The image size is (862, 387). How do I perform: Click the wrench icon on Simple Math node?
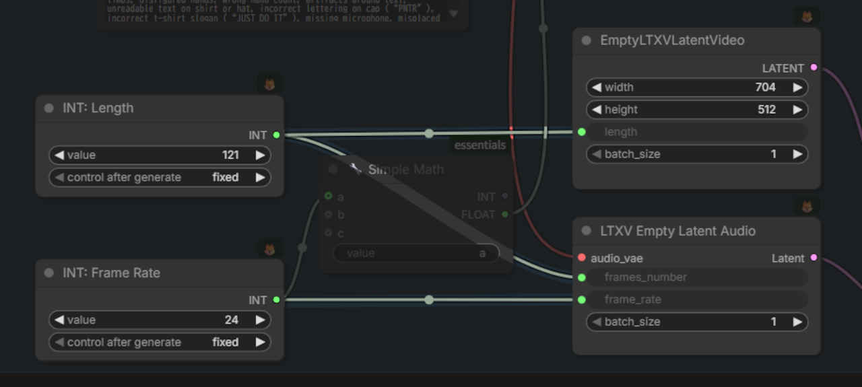(356, 169)
